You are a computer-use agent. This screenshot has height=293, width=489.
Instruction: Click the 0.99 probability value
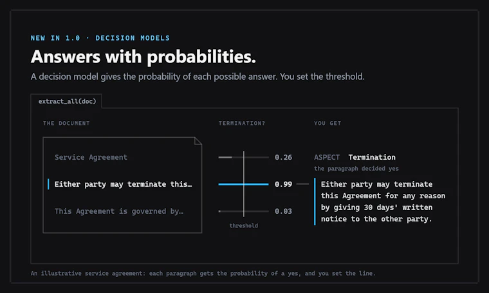pos(283,184)
